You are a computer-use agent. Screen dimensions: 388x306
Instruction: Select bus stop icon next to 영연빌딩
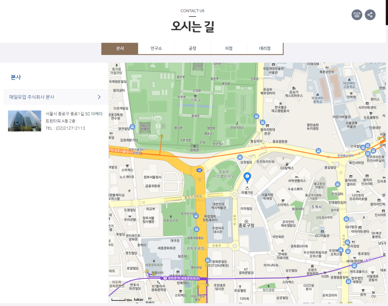click(132, 128)
